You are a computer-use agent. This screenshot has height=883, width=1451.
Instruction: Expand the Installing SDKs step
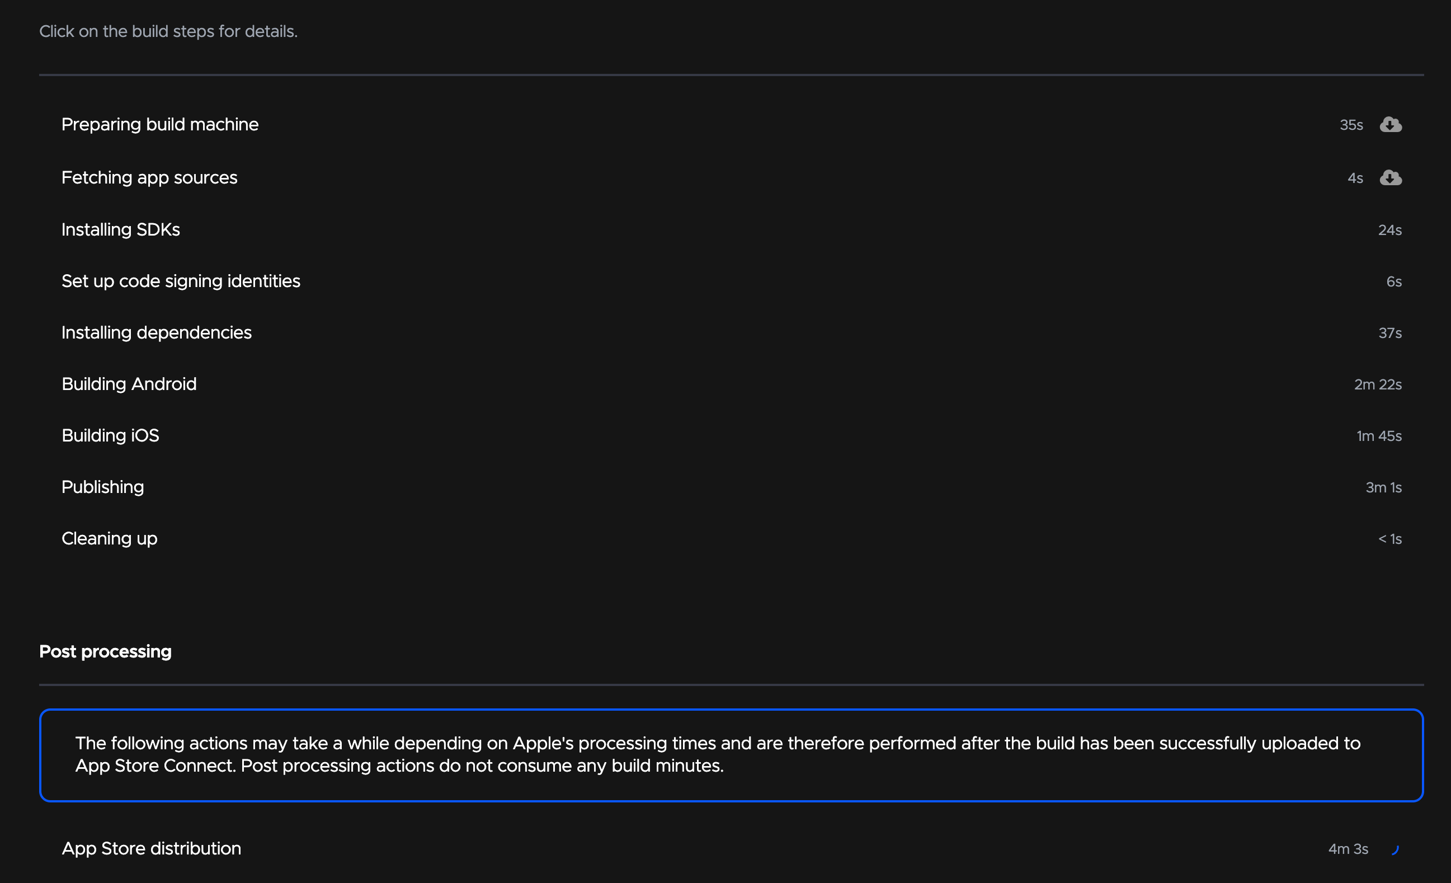[x=121, y=229]
